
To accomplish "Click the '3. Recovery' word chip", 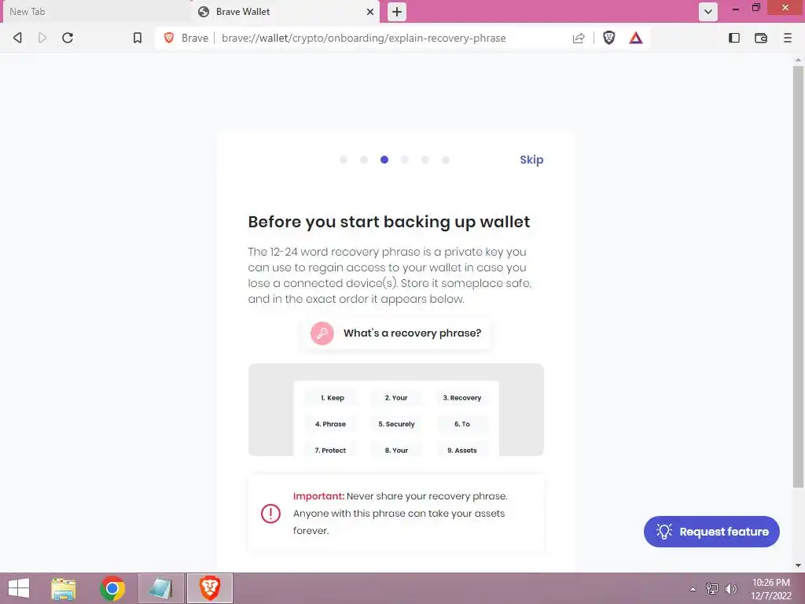I will (462, 397).
